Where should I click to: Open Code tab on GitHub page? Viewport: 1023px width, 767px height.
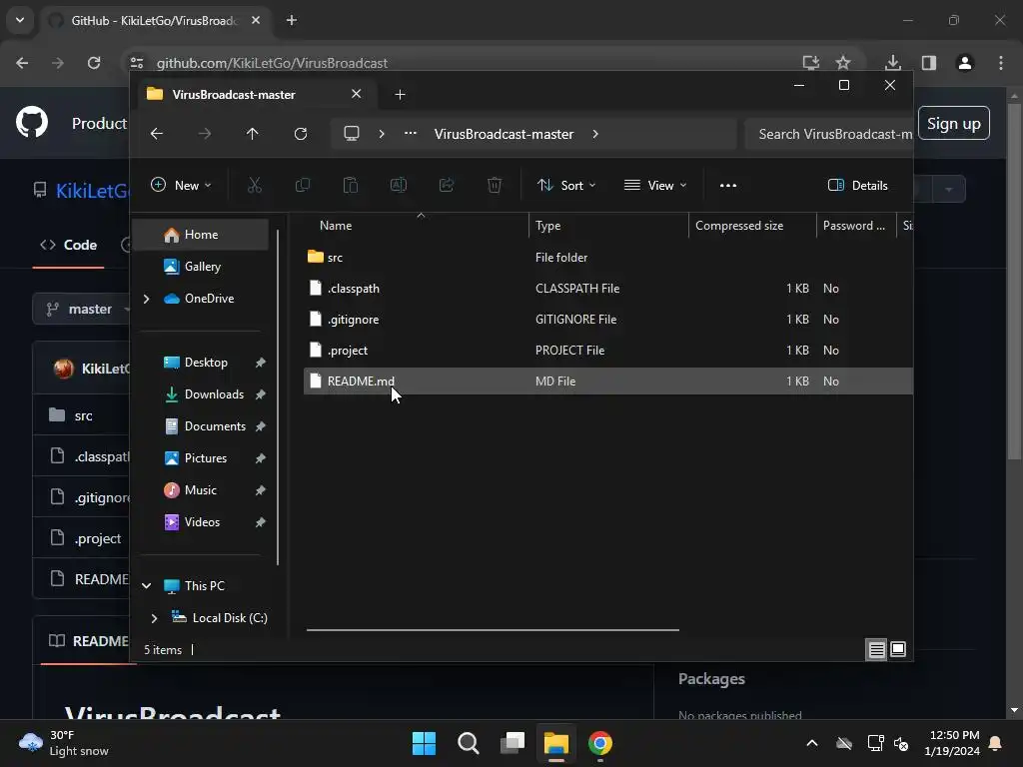pyautogui.click(x=69, y=246)
